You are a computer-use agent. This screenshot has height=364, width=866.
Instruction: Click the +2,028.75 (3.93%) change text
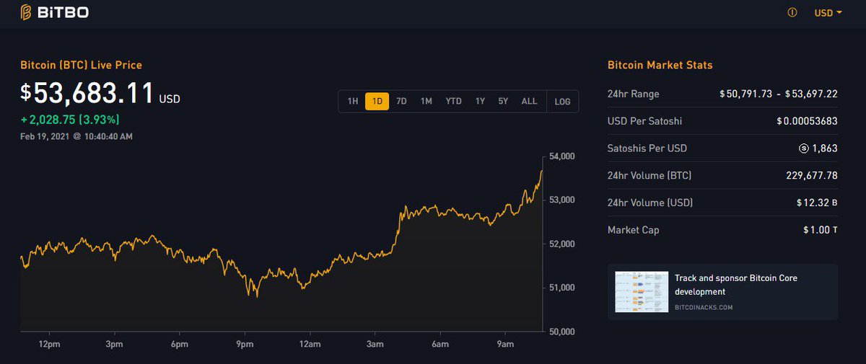pos(70,120)
